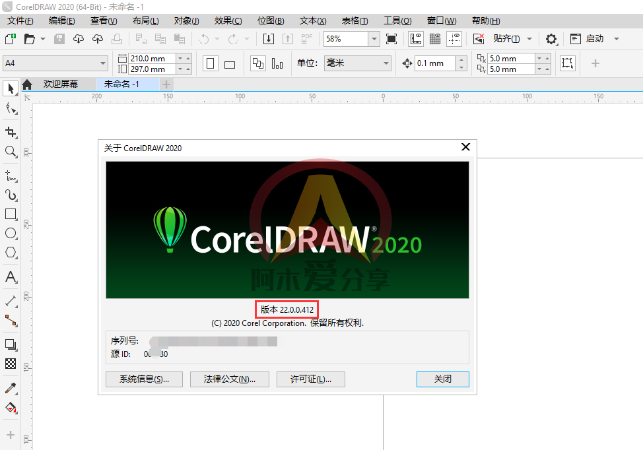Switch to the 欢迎屏幕 tab
The image size is (643, 450).
pyautogui.click(x=63, y=84)
